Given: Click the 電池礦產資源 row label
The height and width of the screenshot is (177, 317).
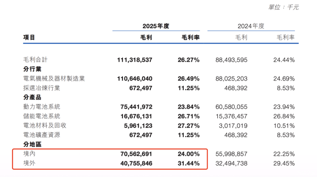Looking at the screenshot, I should point(41,135).
